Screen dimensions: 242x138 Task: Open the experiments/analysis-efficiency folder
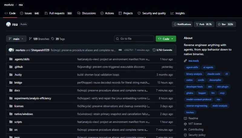[33, 98]
